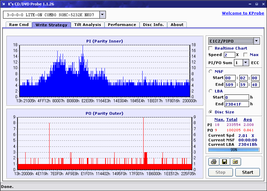Select the Disc Size radio button

(211, 112)
